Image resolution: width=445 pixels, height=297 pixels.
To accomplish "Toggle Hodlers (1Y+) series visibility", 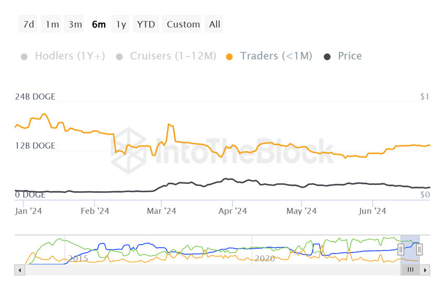I will [70, 56].
